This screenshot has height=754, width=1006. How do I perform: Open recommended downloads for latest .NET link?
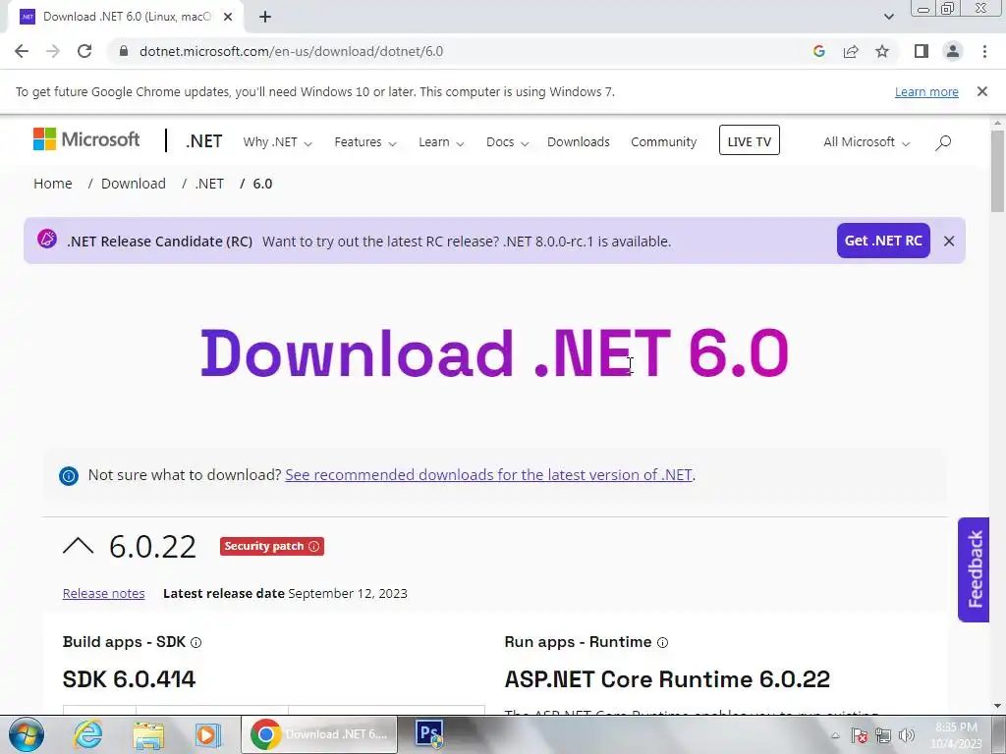click(x=489, y=474)
